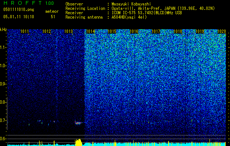Select antenna value A504HB(yagi 4el)
The width and height of the screenshot is (230, 146).
(129, 17)
